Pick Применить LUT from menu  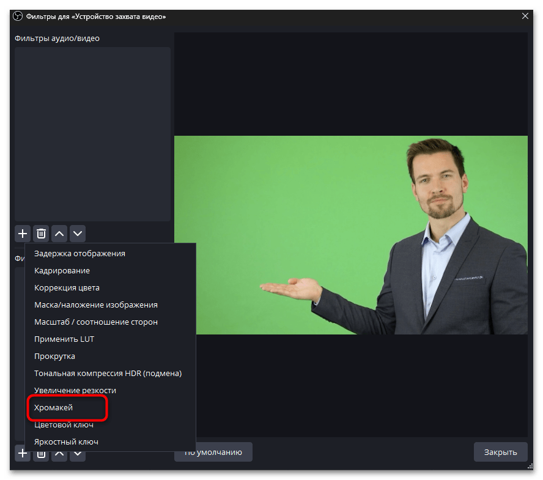pos(64,339)
